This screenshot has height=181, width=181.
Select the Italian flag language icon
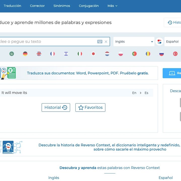(80, 54)
